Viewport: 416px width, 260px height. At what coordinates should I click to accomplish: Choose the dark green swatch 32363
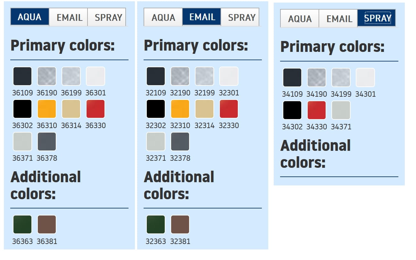(x=156, y=224)
